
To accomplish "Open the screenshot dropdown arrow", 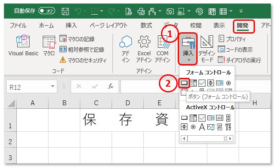I will pyautogui.click(x=189, y=11).
